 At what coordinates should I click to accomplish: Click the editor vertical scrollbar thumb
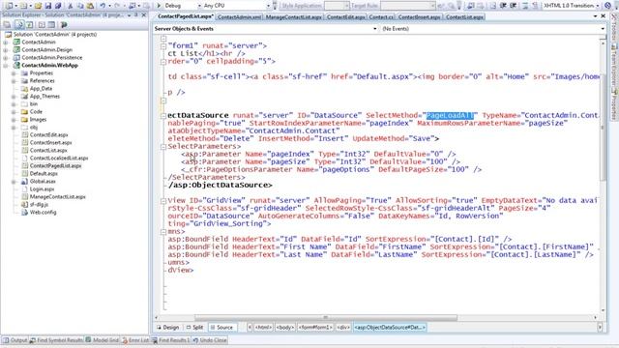click(603, 127)
